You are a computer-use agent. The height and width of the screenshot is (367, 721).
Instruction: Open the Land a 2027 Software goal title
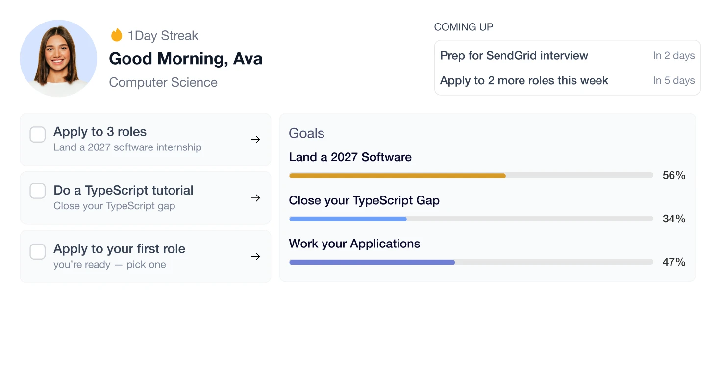pos(350,157)
